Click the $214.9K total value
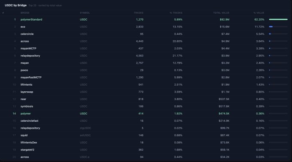 tap(224, 121)
